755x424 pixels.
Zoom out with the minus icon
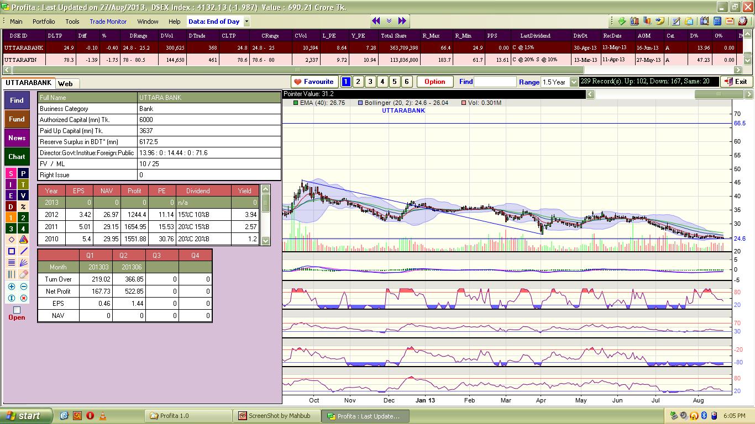[23, 287]
